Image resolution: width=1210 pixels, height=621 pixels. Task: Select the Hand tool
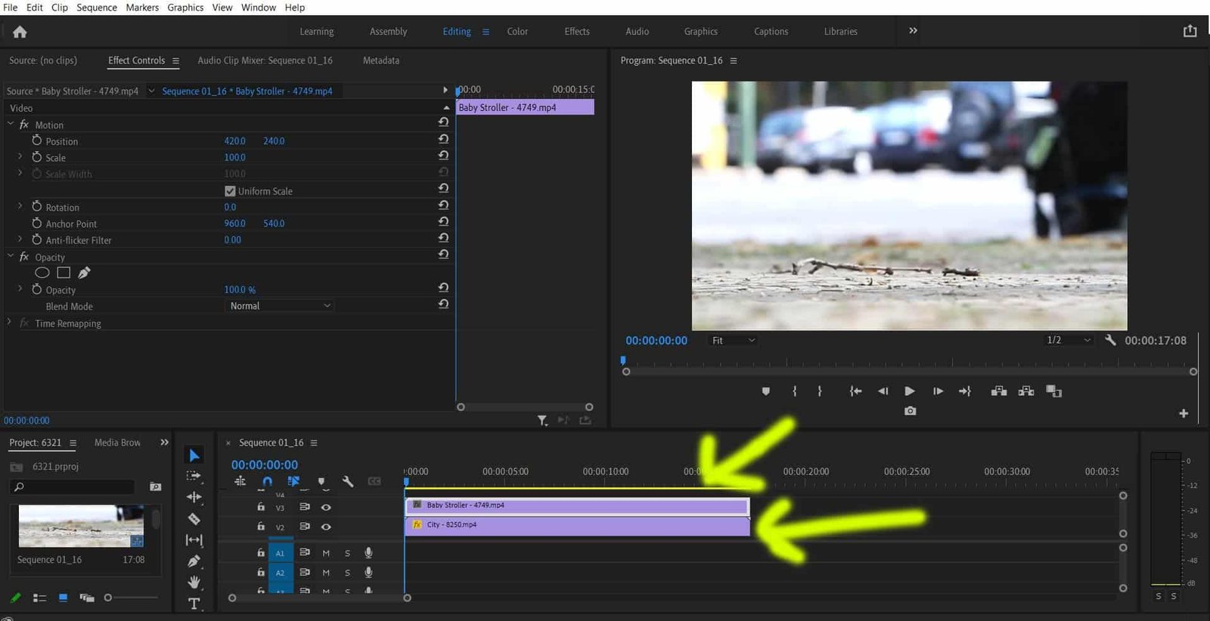[x=194, y=582]
